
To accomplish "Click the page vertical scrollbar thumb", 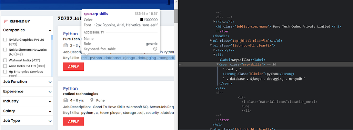I will click(x=176, y=16).
